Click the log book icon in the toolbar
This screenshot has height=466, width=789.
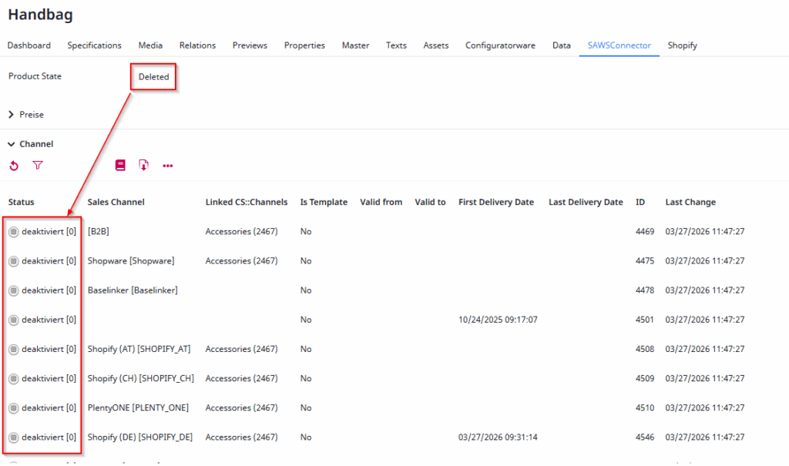(x=120, y=165)
